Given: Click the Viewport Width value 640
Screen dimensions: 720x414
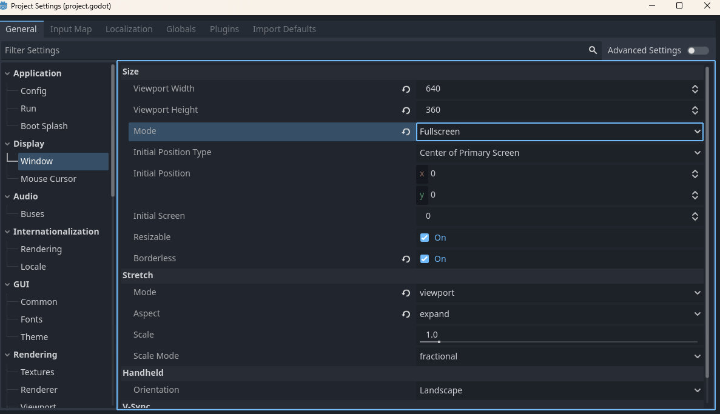Looking at the screenshot, I should point(432,88).
